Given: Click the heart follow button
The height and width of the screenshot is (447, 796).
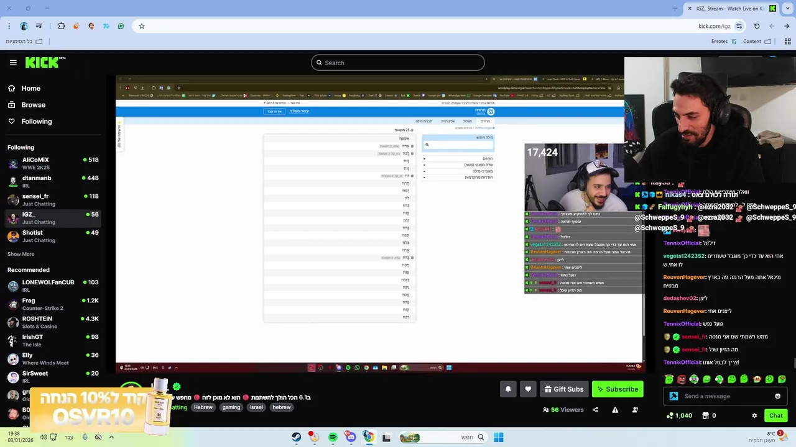Looking at the screenshot, I should pyautogui.click(x=528, y=389).
